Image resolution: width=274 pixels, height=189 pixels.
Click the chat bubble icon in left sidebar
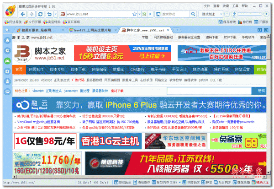pyautogui.click(x=7, y=92)
